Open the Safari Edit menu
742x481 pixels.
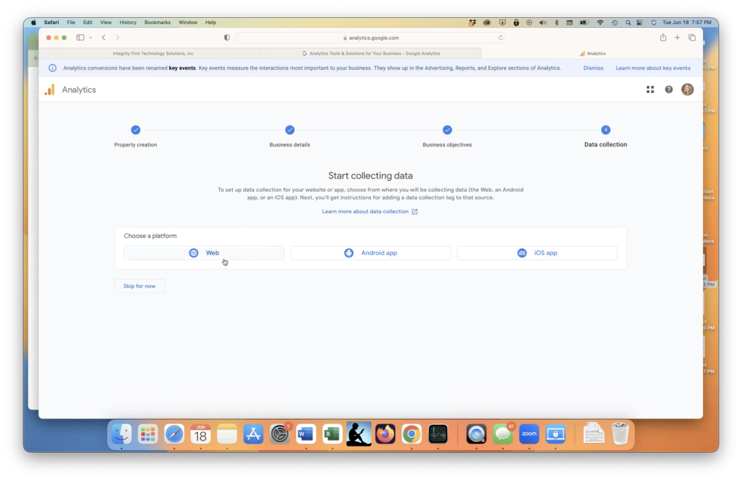[x=88, y=22]
